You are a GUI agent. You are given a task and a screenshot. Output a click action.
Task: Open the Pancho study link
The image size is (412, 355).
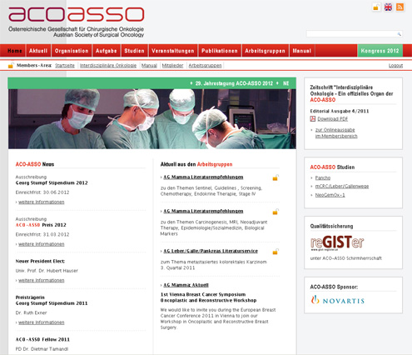coord(323,177)
